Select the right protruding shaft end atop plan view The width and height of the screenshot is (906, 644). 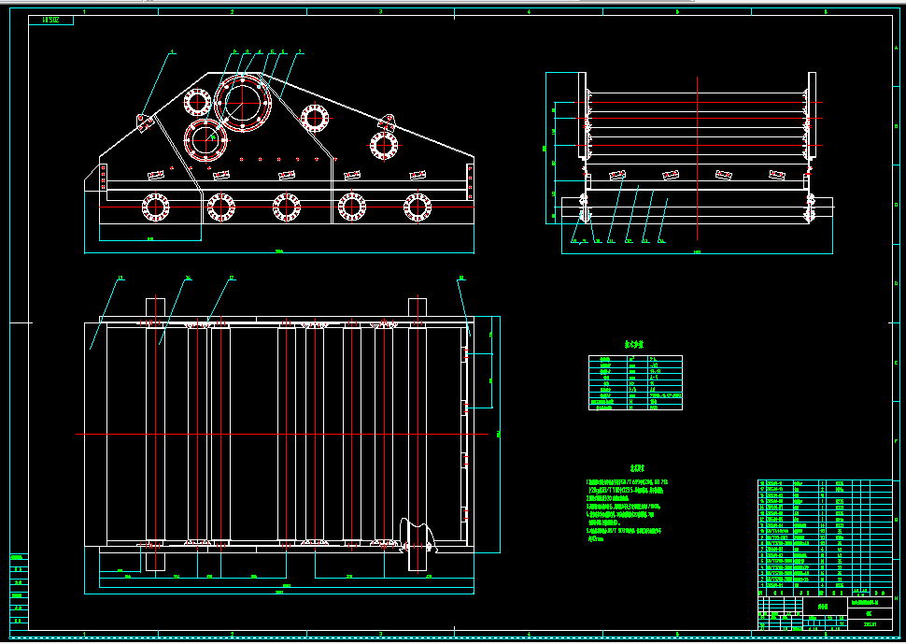pyautogui.click(x=418, y=307)
